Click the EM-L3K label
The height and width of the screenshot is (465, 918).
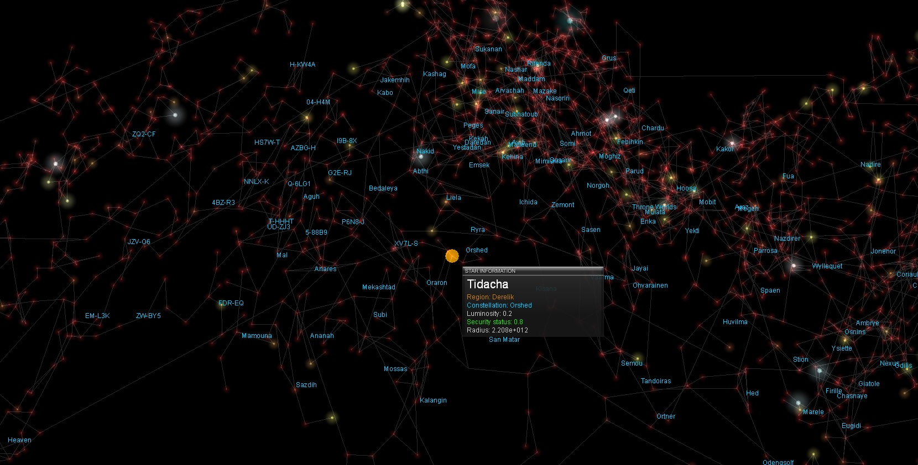[x=97, y=316]
